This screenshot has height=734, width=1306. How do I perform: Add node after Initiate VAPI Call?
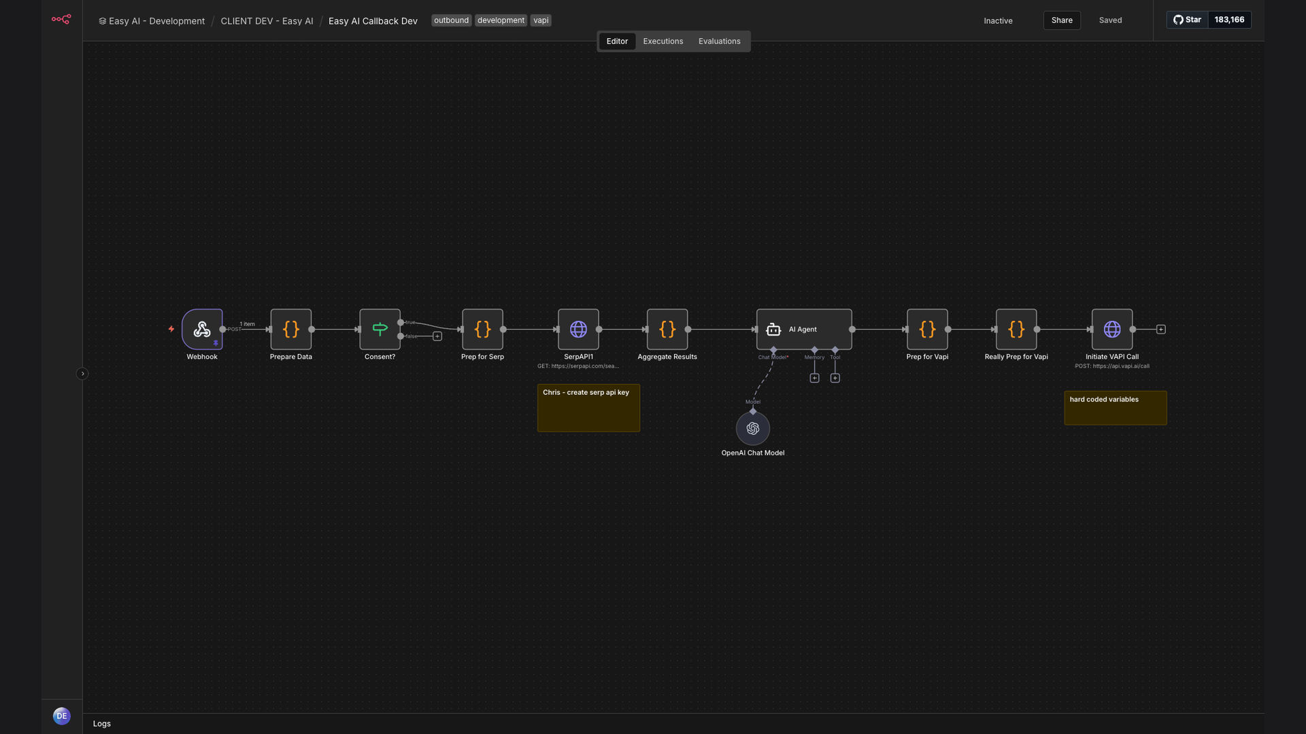[1161, 329]
